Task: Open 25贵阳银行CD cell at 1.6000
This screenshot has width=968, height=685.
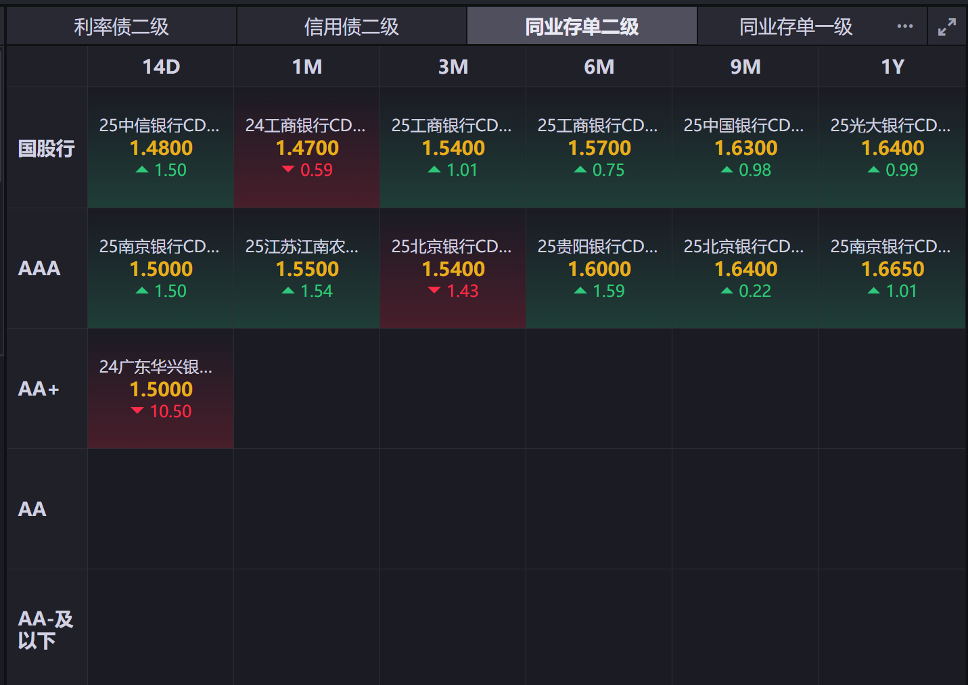Action: (599, 268)
